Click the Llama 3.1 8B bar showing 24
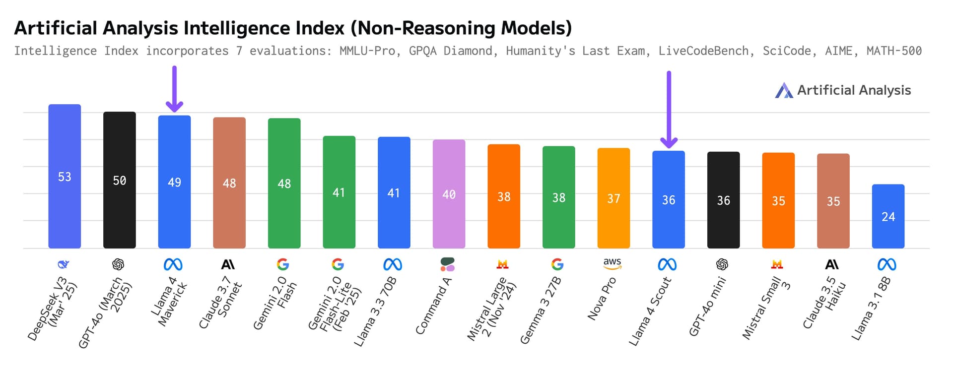953x375 pixels. [888, 216]
